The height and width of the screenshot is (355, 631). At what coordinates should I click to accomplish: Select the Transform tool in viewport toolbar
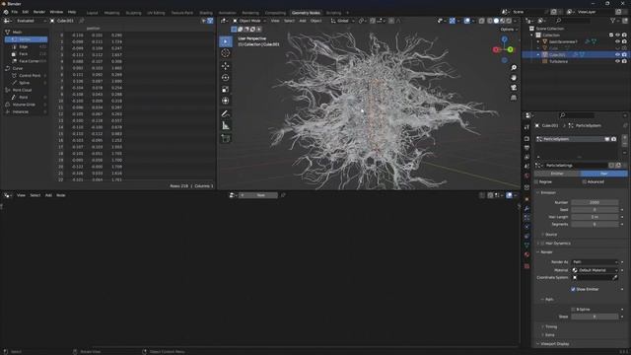click(226, 101)
